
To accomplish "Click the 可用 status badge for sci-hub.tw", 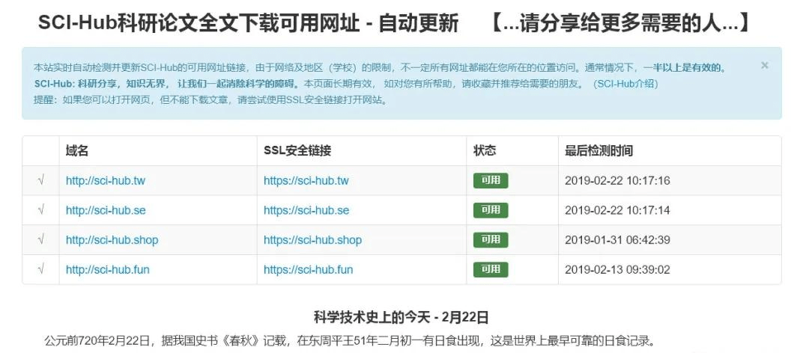I will point(491,180).
